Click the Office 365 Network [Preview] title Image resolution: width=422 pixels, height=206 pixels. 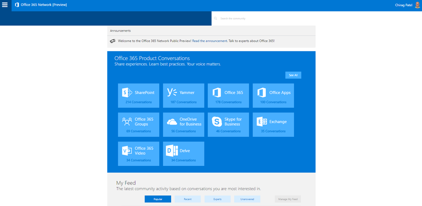pyautogui.click(x=44, y=5)
